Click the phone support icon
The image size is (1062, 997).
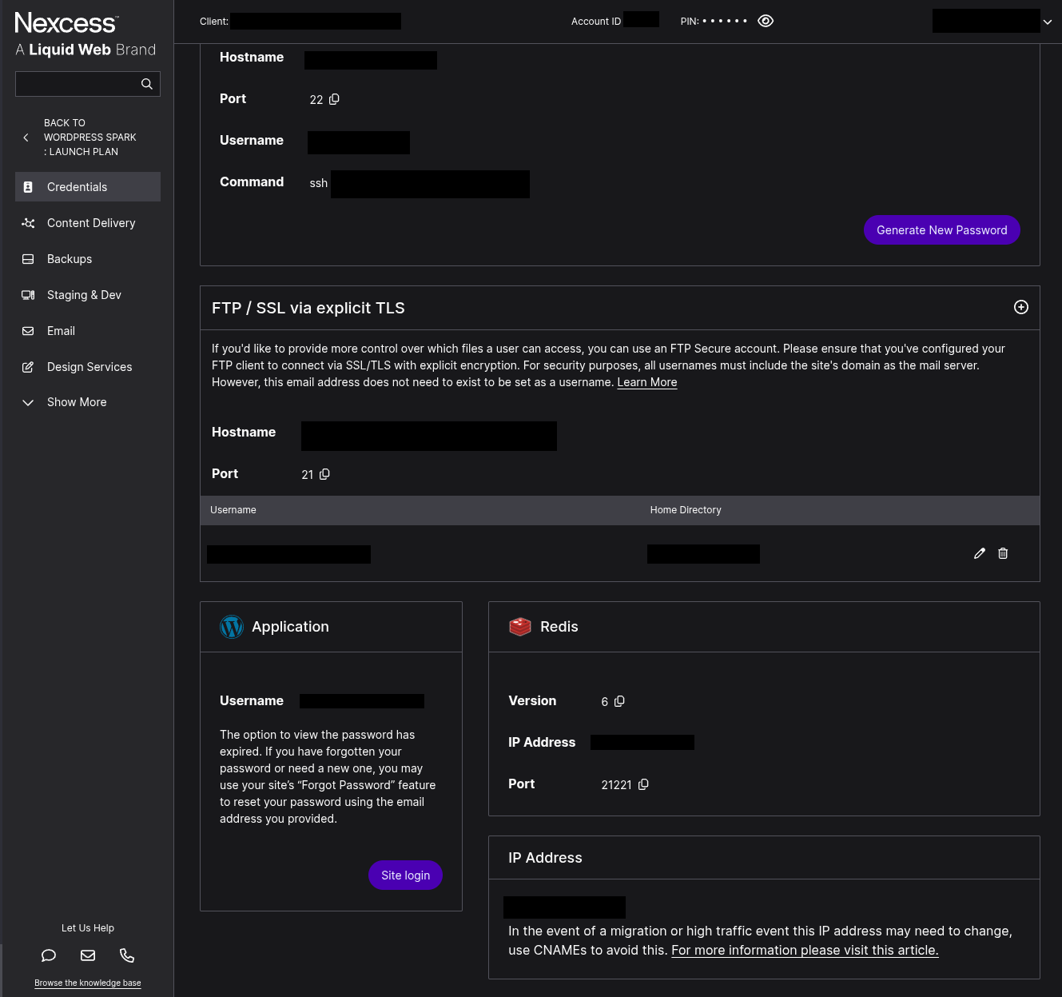[x=127, y=955]
